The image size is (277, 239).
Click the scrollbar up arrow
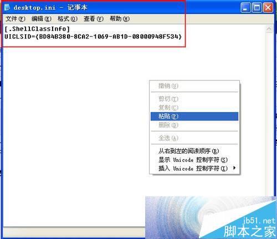[x=269, y=29]
